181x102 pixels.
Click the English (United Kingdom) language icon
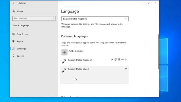64,61
